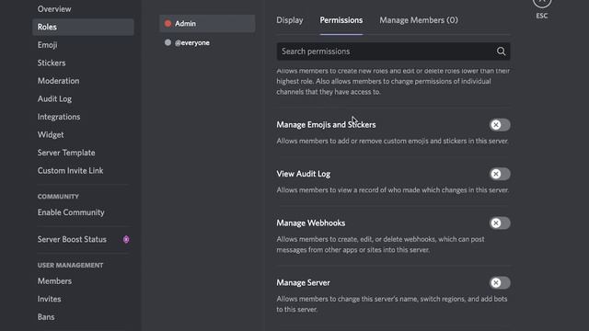Open Server Template settings
589x331 pixels.
pos(83,153)
